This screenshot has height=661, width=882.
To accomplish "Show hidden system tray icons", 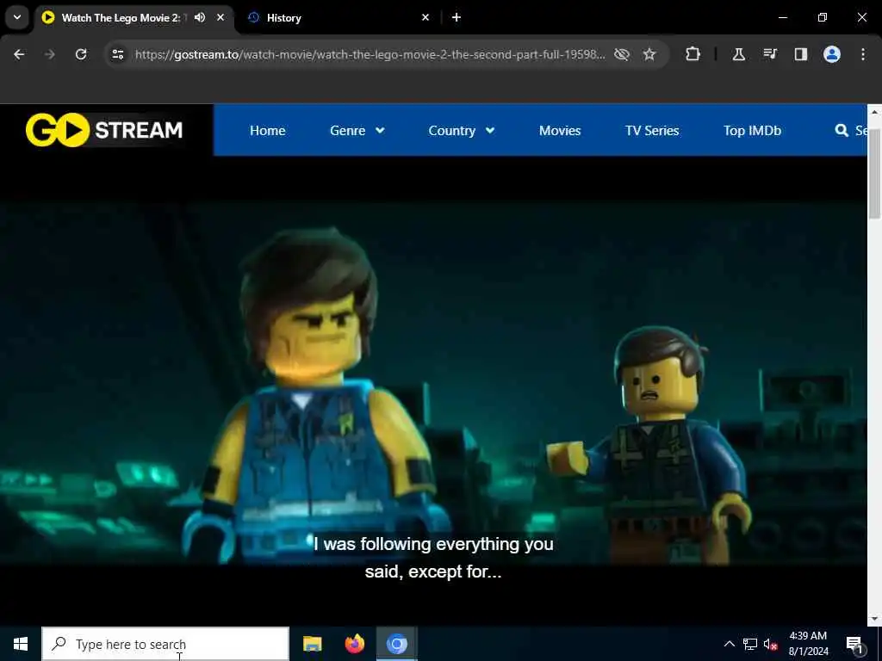I will pyautogui.click(x=729, y=644).
